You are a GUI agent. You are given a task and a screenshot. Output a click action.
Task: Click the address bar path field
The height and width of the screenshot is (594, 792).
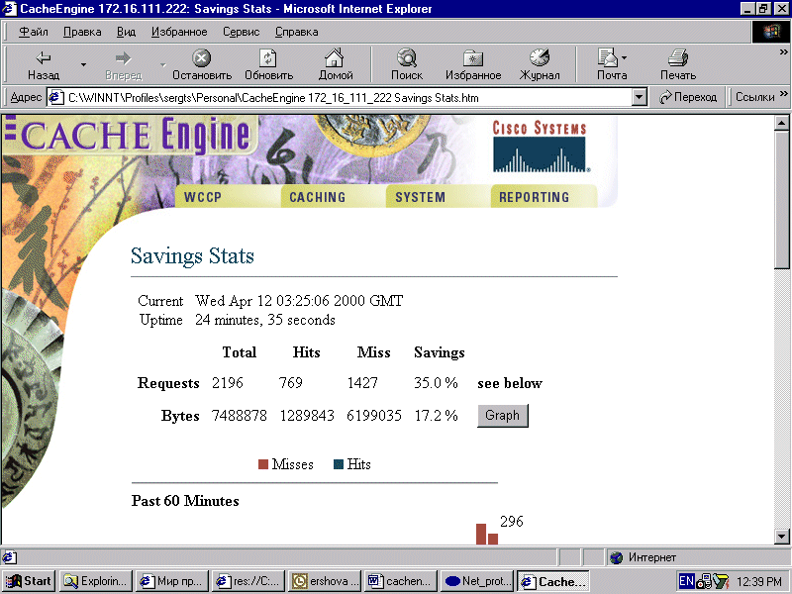348,97
